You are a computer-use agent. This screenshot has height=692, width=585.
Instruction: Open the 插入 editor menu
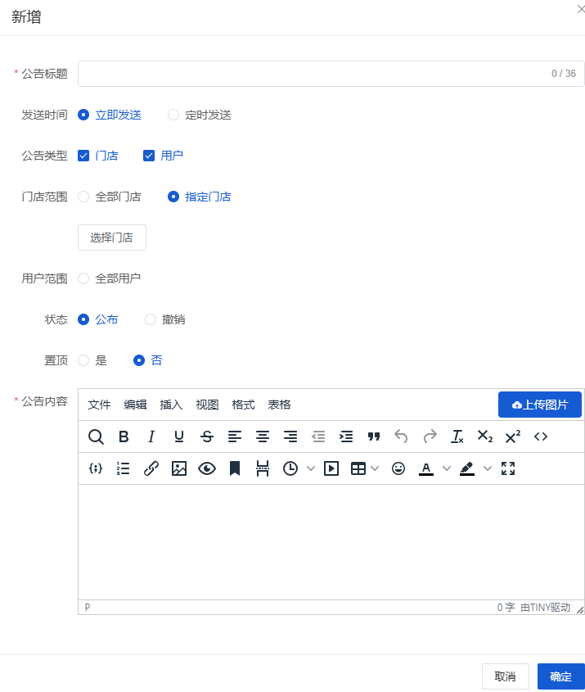pos(171,405)
